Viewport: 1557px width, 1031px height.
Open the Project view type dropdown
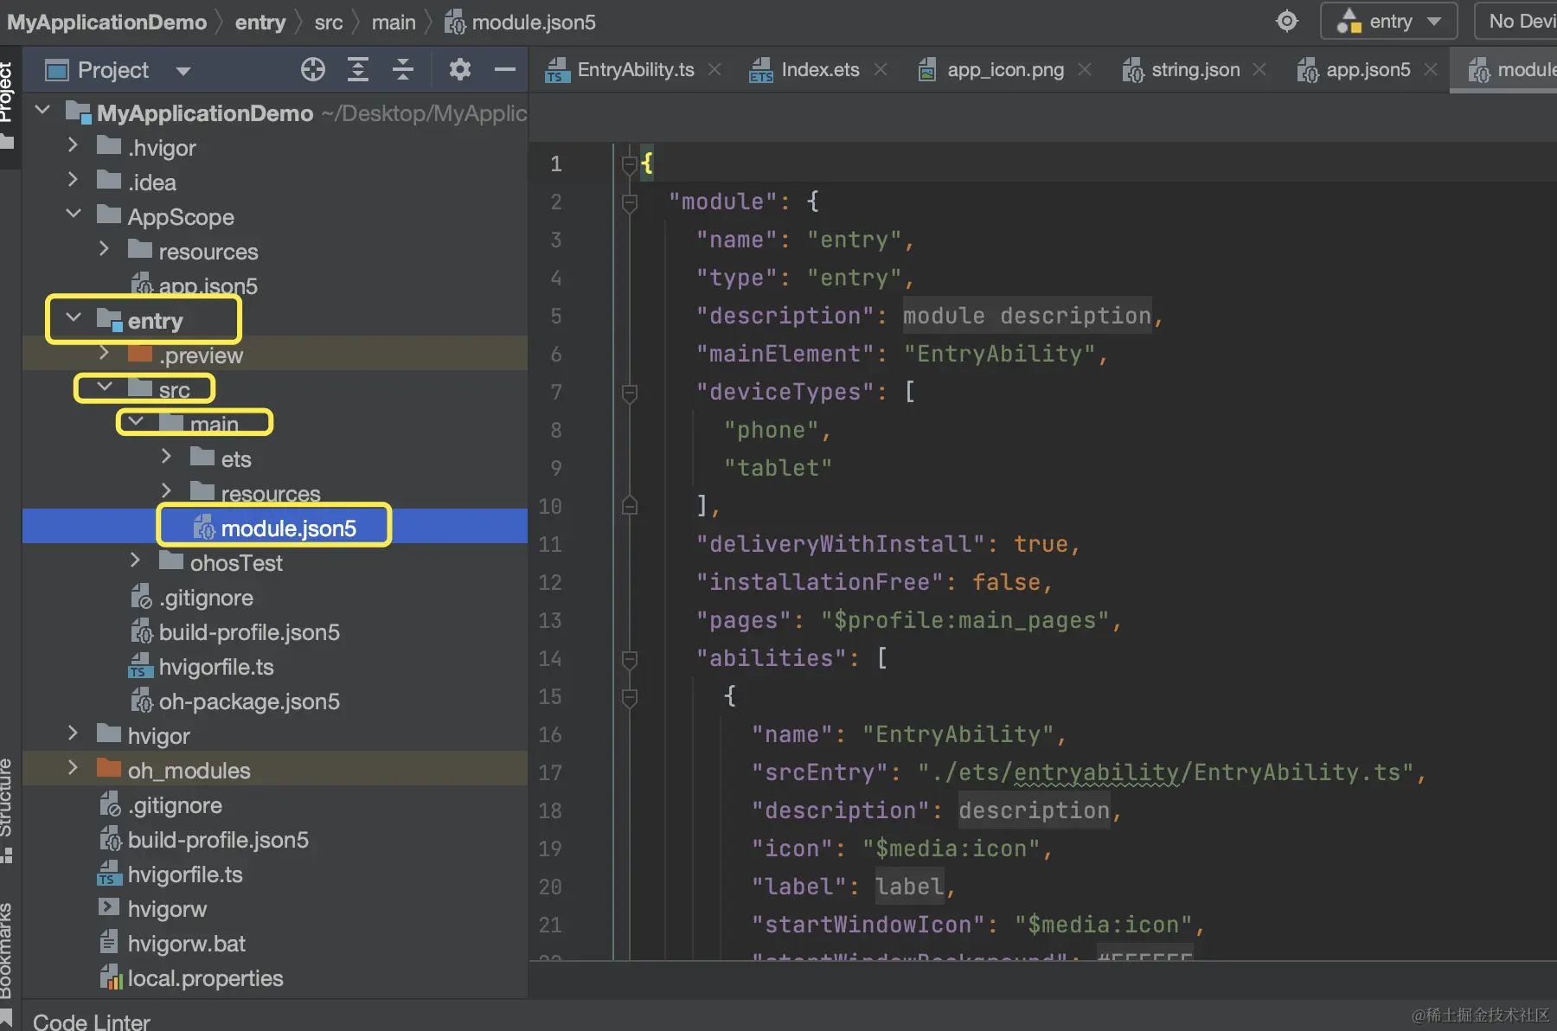coord(183,70)
